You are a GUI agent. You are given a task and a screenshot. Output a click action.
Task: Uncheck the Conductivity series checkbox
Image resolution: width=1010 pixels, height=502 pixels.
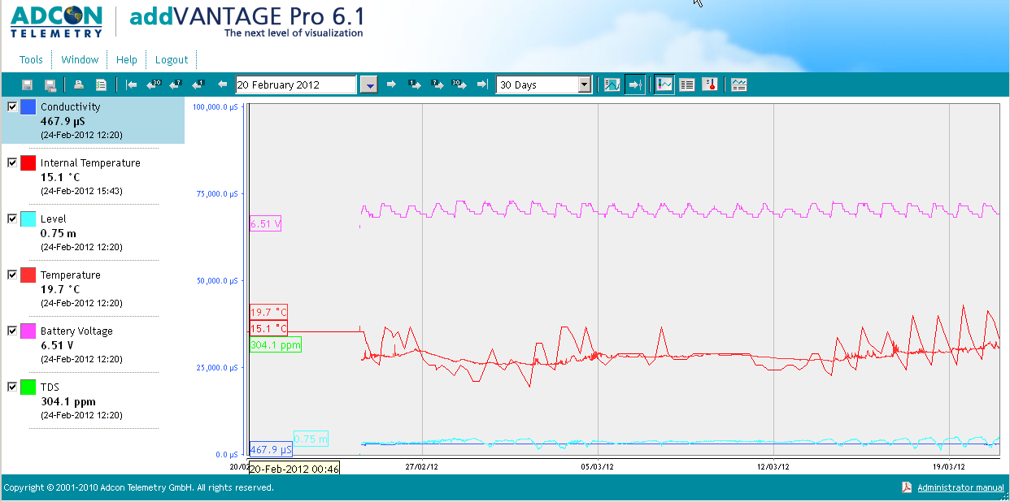click(x=12, y=106)
